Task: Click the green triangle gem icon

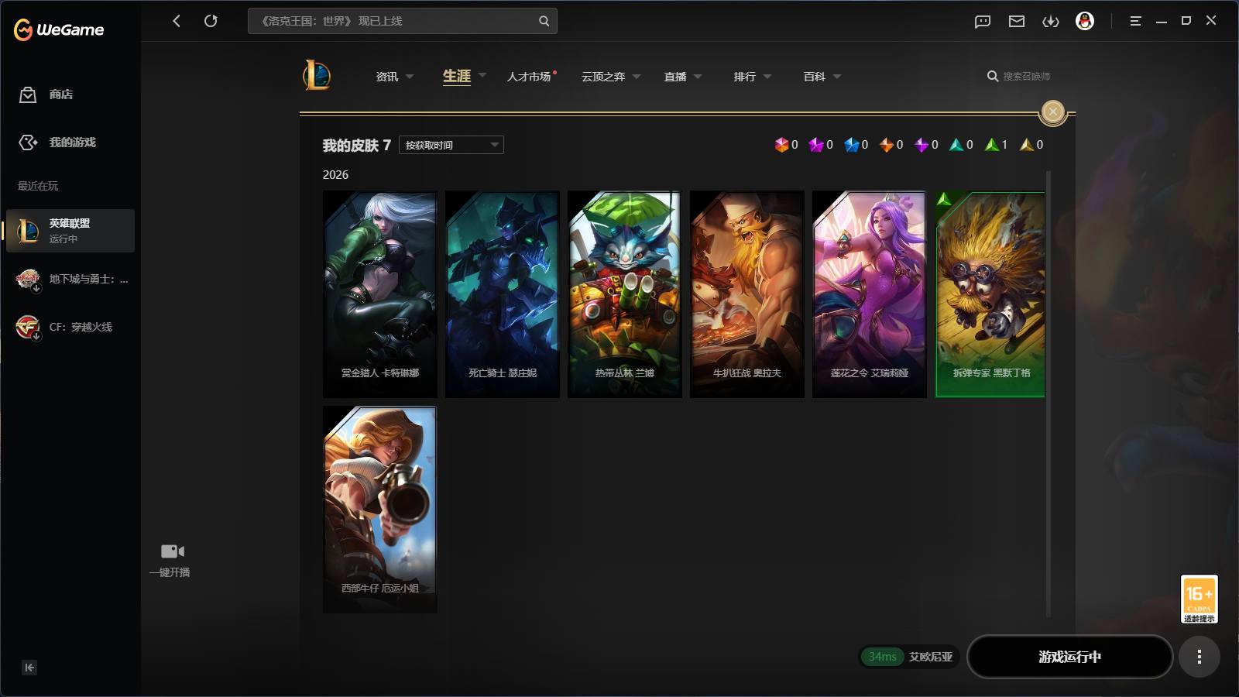Action: 991,145
